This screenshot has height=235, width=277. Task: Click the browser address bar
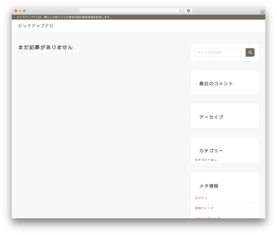[x=131, y=11]
